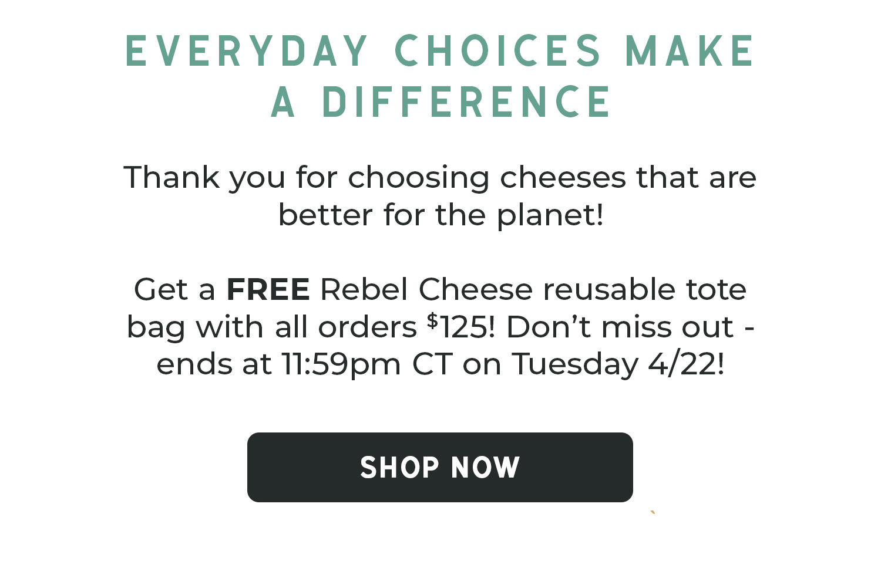The width and height of the screenshot is (881, 578).
Task: Click the "better for the planet!" line
Action: (441, 215)
